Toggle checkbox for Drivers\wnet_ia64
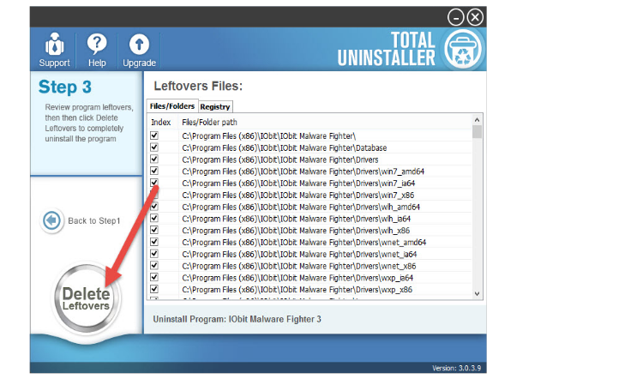 (154, 254)
